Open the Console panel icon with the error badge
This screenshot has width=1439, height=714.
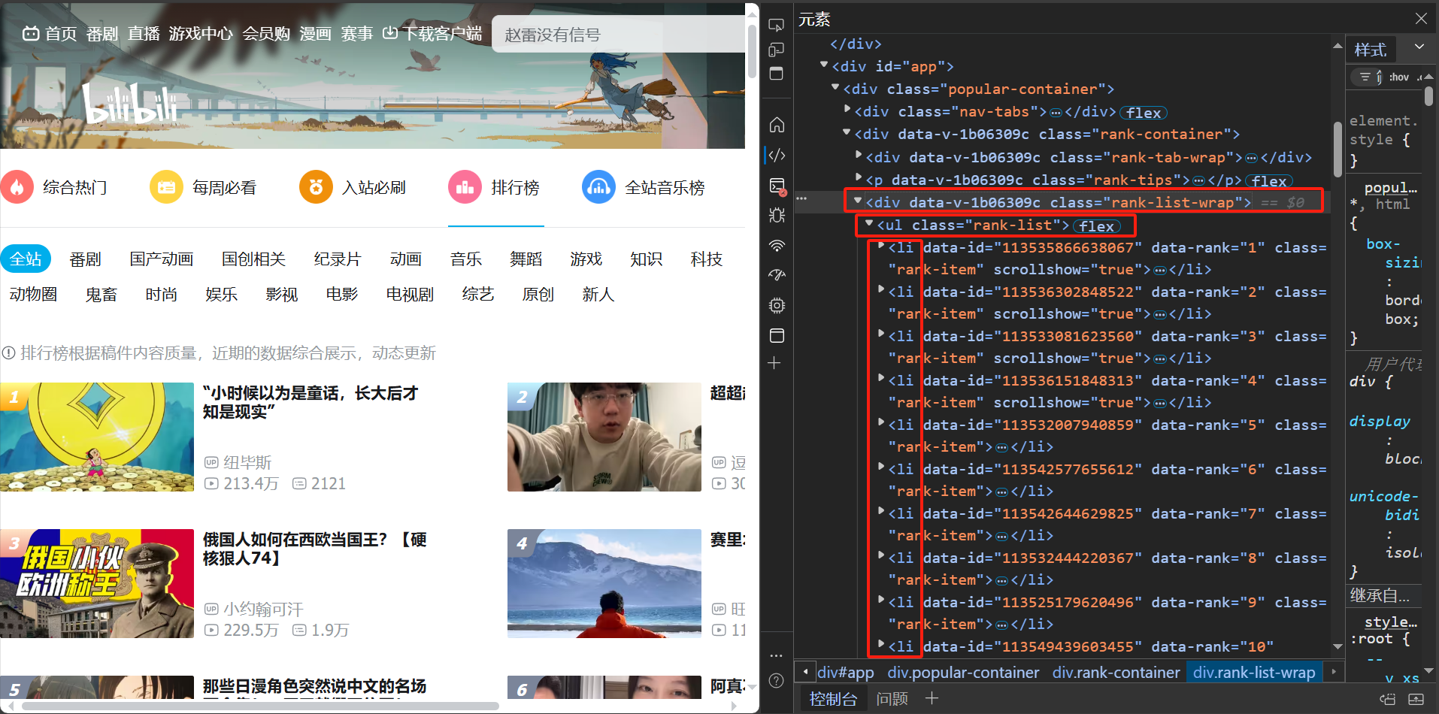coord(777,186)
